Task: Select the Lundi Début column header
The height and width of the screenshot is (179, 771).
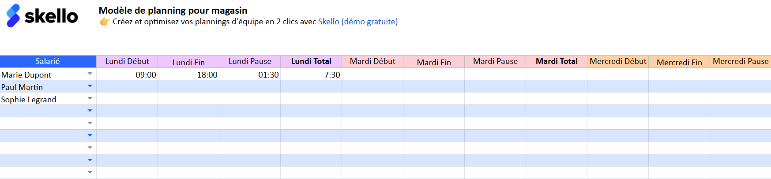Action: pos(127,61)
